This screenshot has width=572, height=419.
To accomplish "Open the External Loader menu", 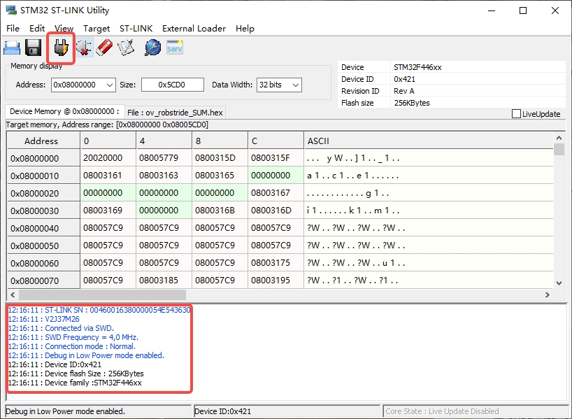I will pos(194,29).
